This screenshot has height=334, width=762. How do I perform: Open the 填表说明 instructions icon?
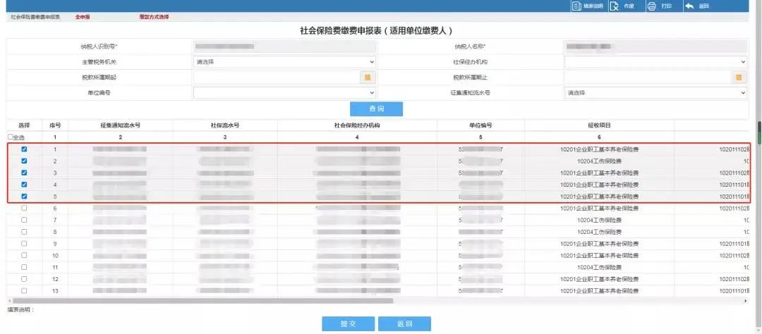pyautogui.click(x=576, y=6)
